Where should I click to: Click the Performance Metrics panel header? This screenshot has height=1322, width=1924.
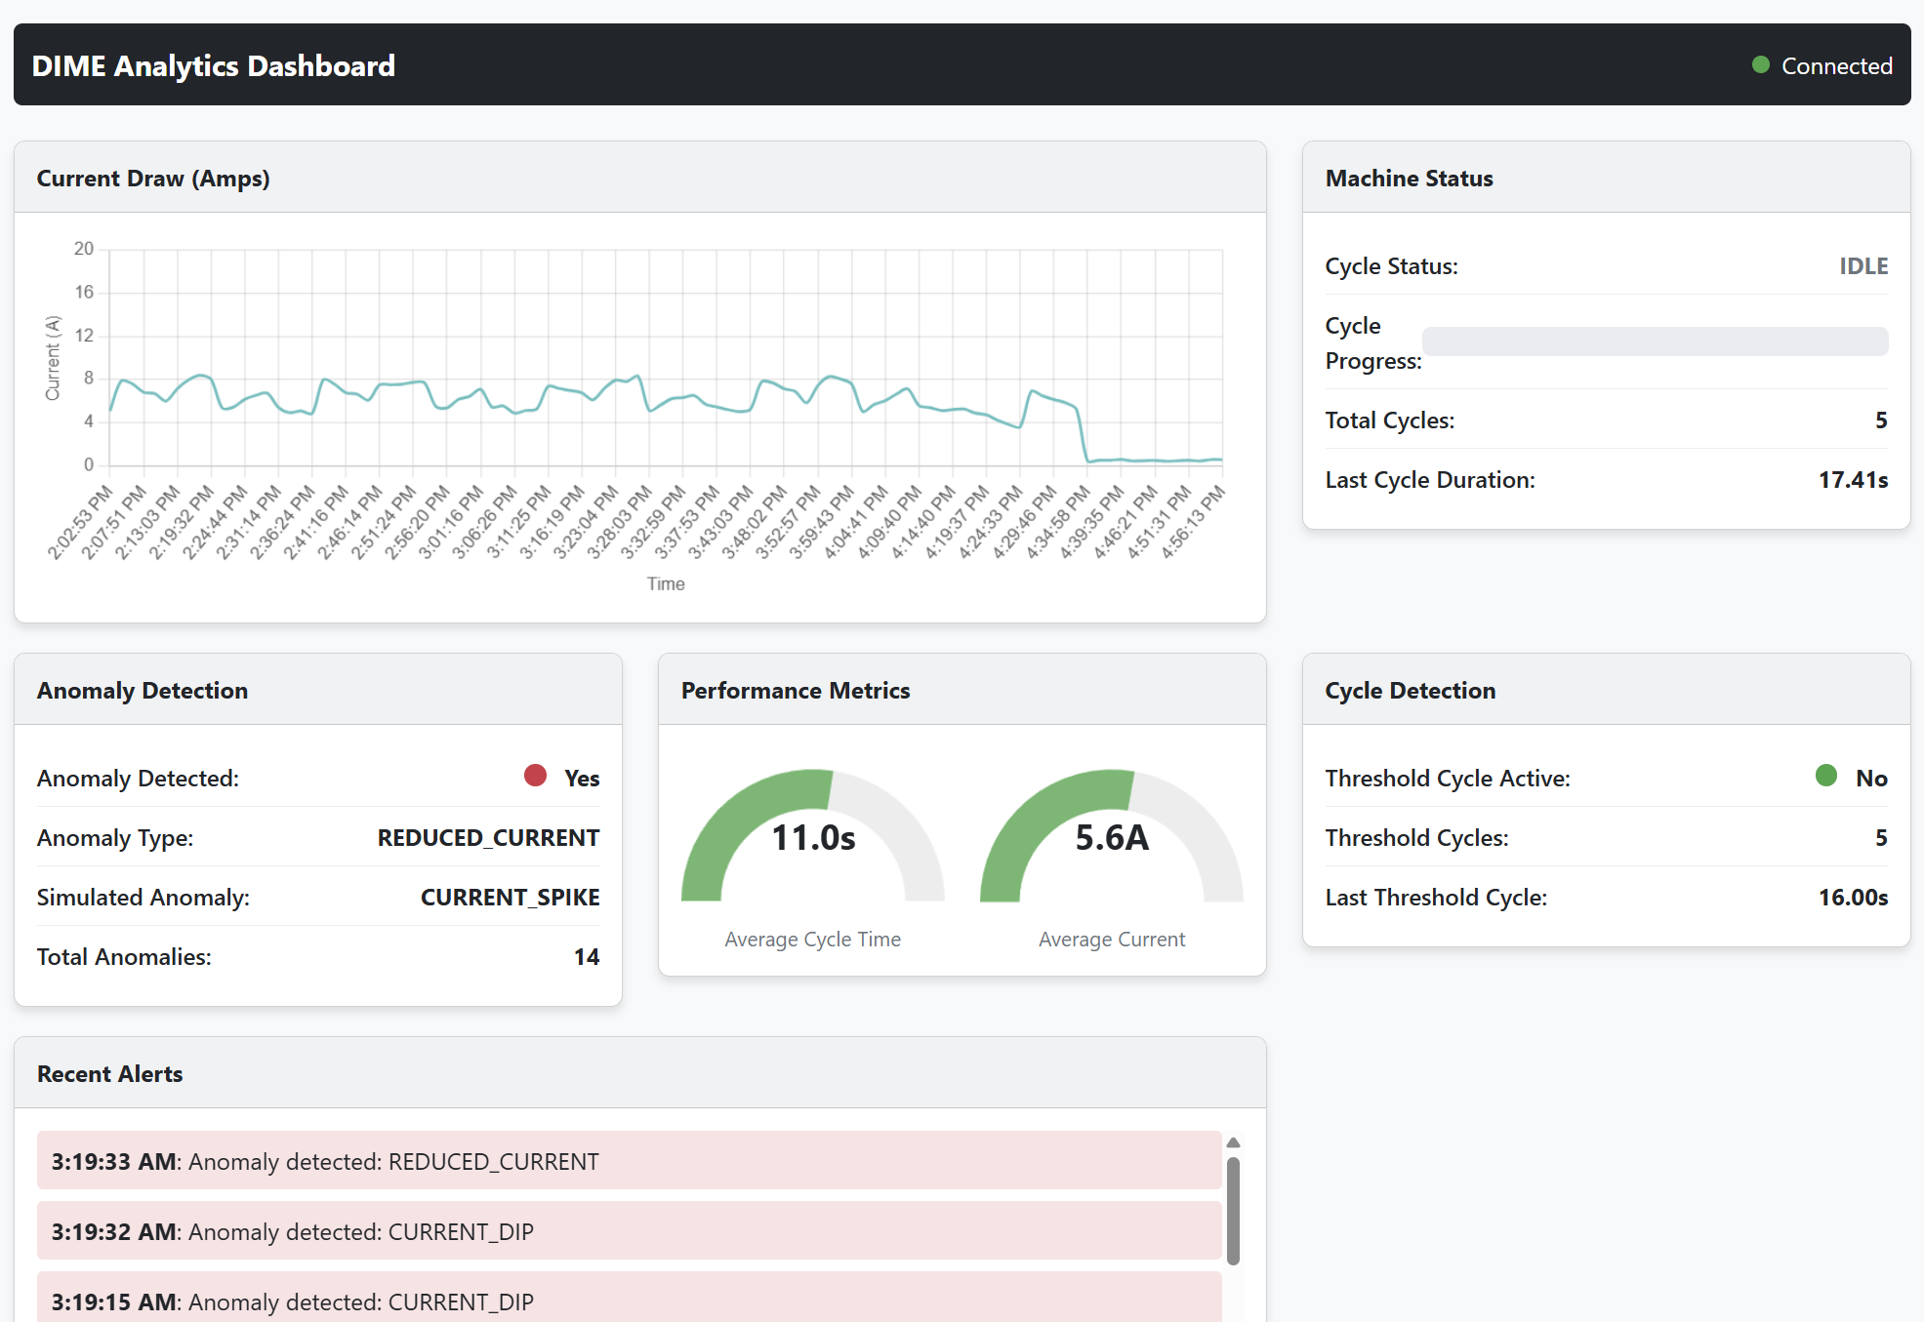(x=795, y=691)
